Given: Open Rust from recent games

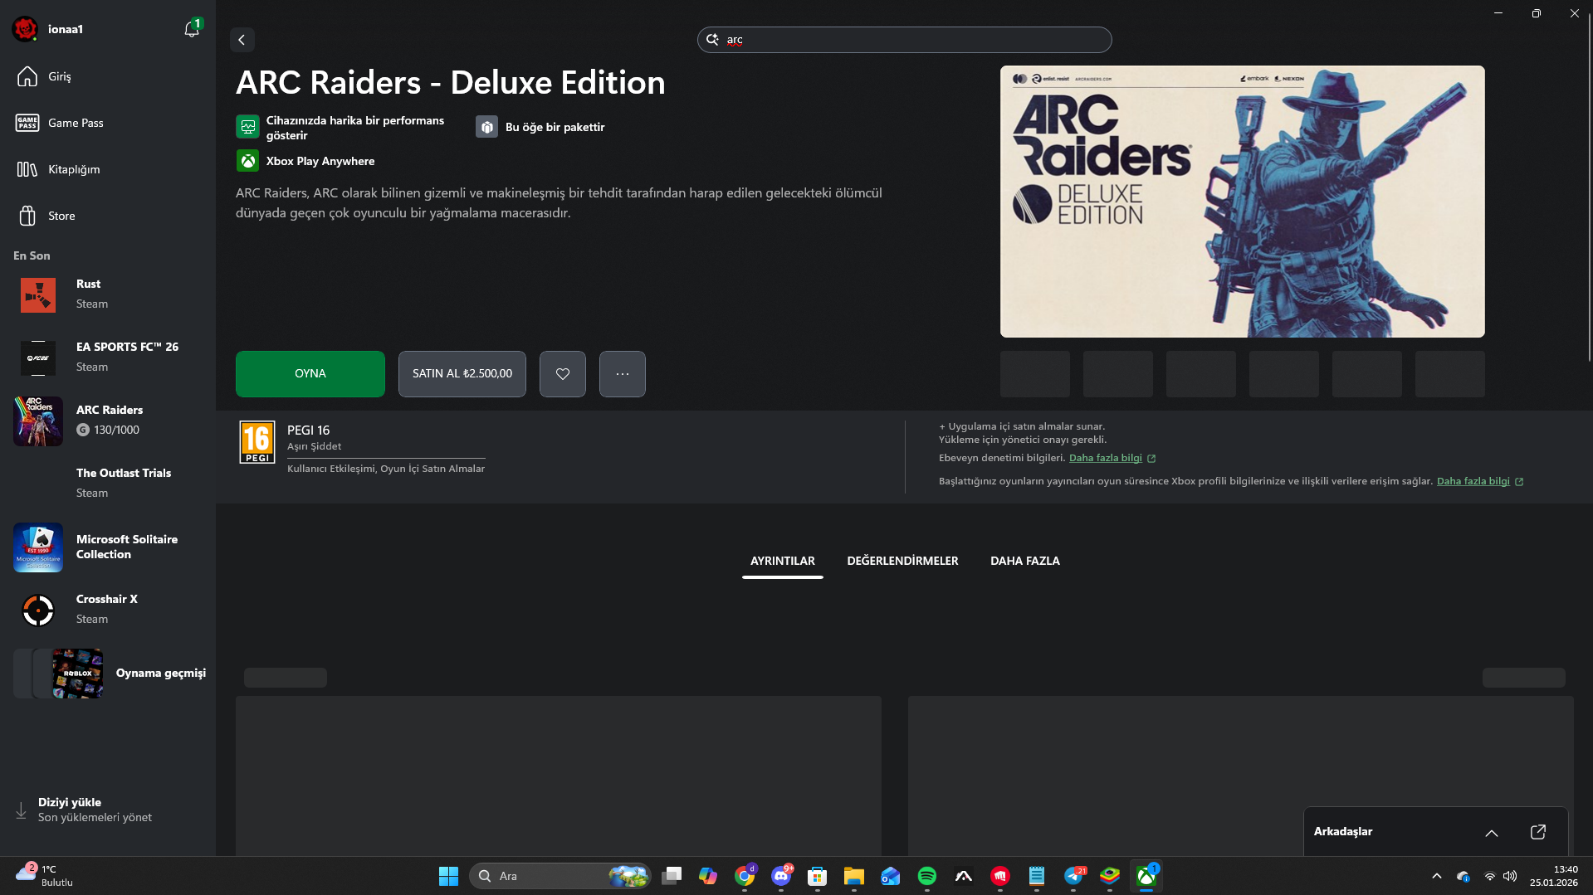Looking at the screenshot, I should [x=108, y=294].
